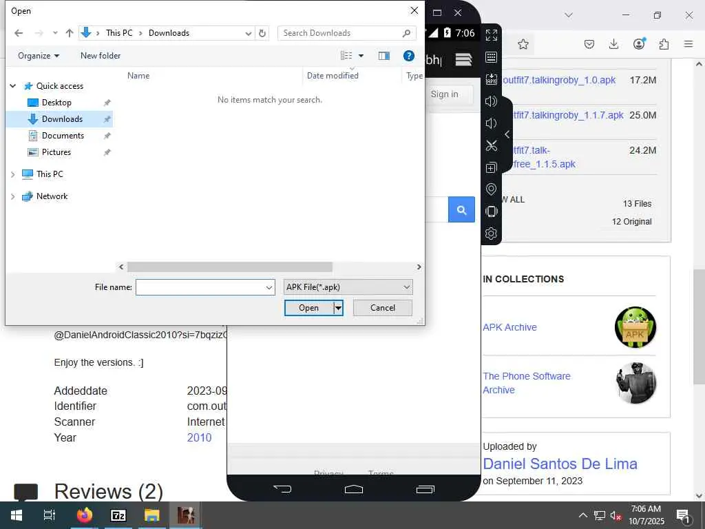Go up one folder level in Open dialog

[x=70, y=33]
